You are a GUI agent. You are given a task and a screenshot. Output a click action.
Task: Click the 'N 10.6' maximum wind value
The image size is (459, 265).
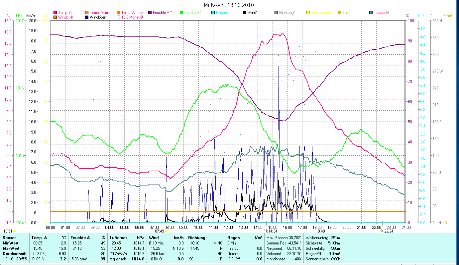[x=178, y=248]
